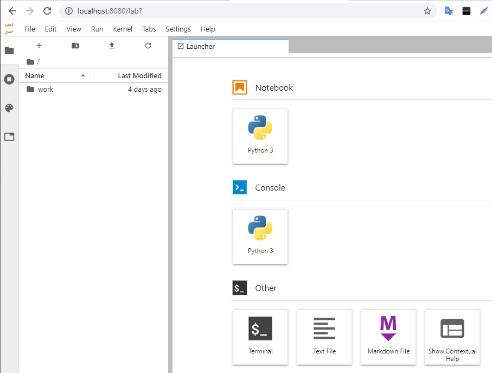Launch a Python 3 console
This screenshot has width=492, height=373.
pos(260,237)
